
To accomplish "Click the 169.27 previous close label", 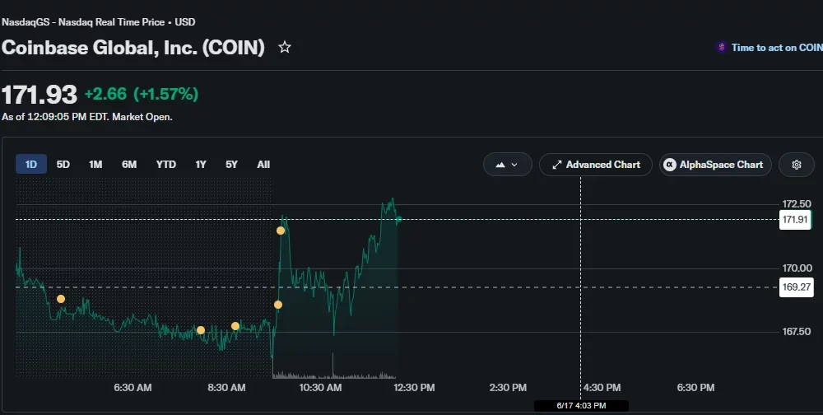I will tap(796, 287).
